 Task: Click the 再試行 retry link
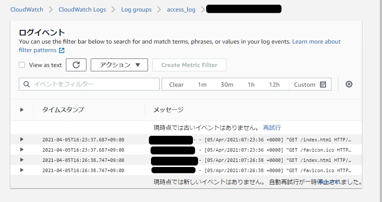point(272,127)
